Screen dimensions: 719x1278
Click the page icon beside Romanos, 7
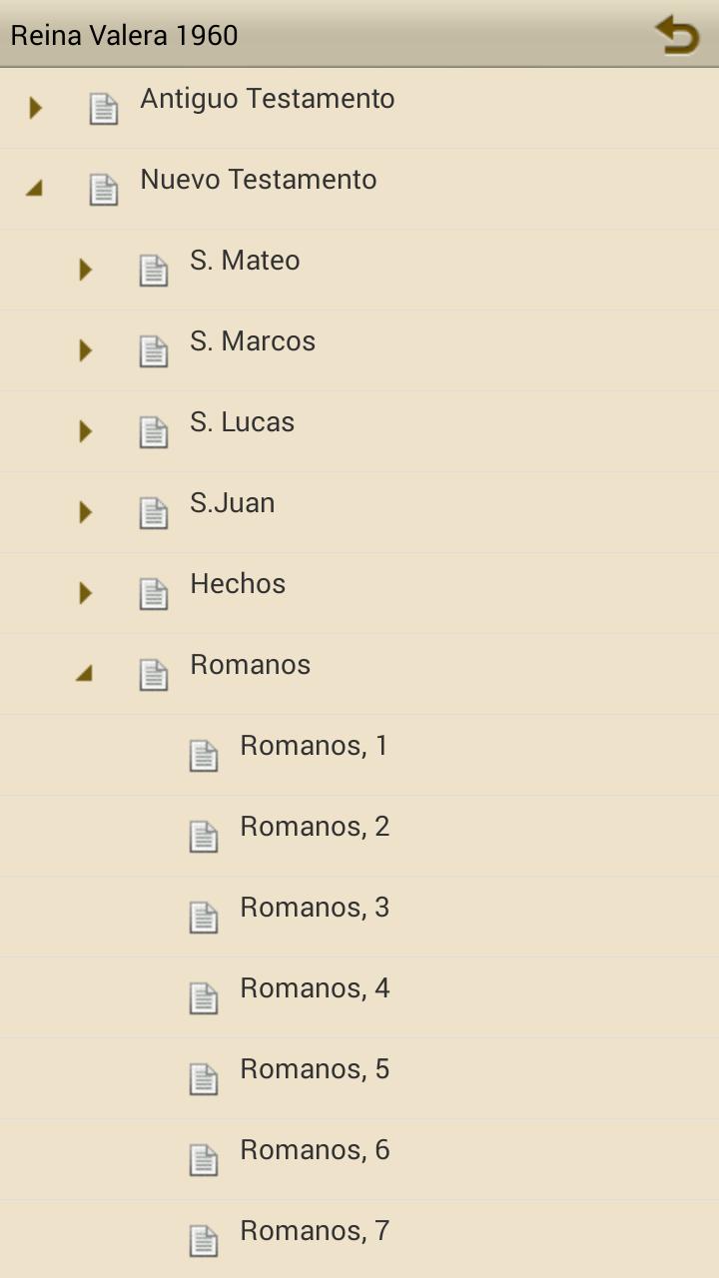tap(204, 1241)
